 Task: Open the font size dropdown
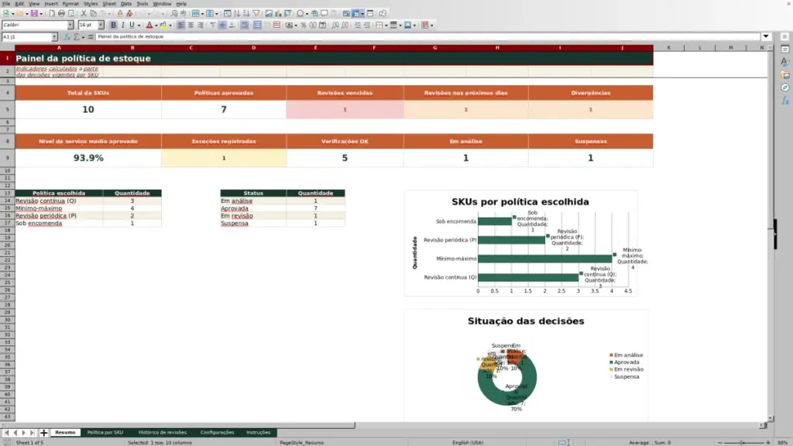tap(101, 26)
